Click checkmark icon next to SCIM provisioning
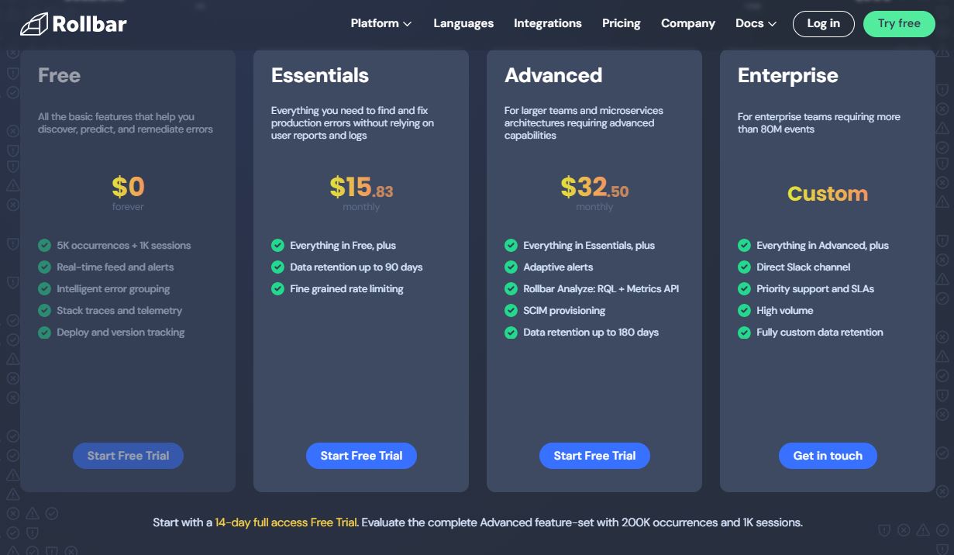This screenshot has width=954, height=555. 511,311
